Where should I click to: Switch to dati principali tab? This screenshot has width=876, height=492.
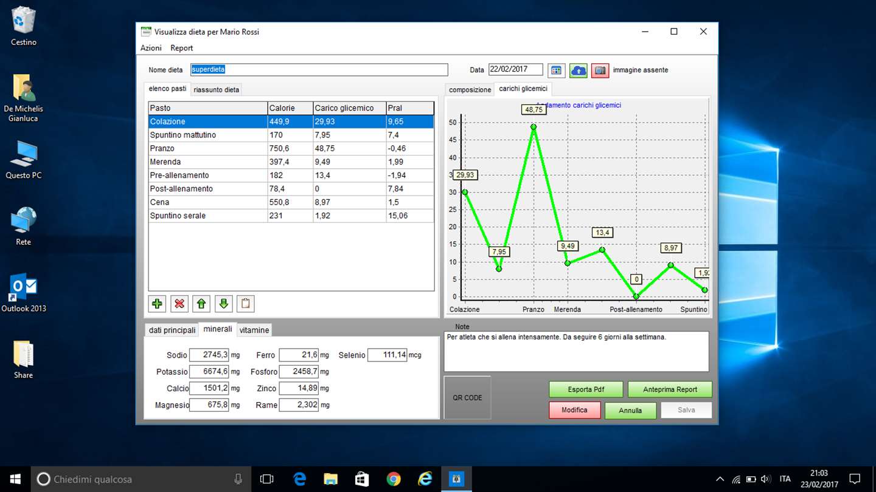[x=172, y=330]
